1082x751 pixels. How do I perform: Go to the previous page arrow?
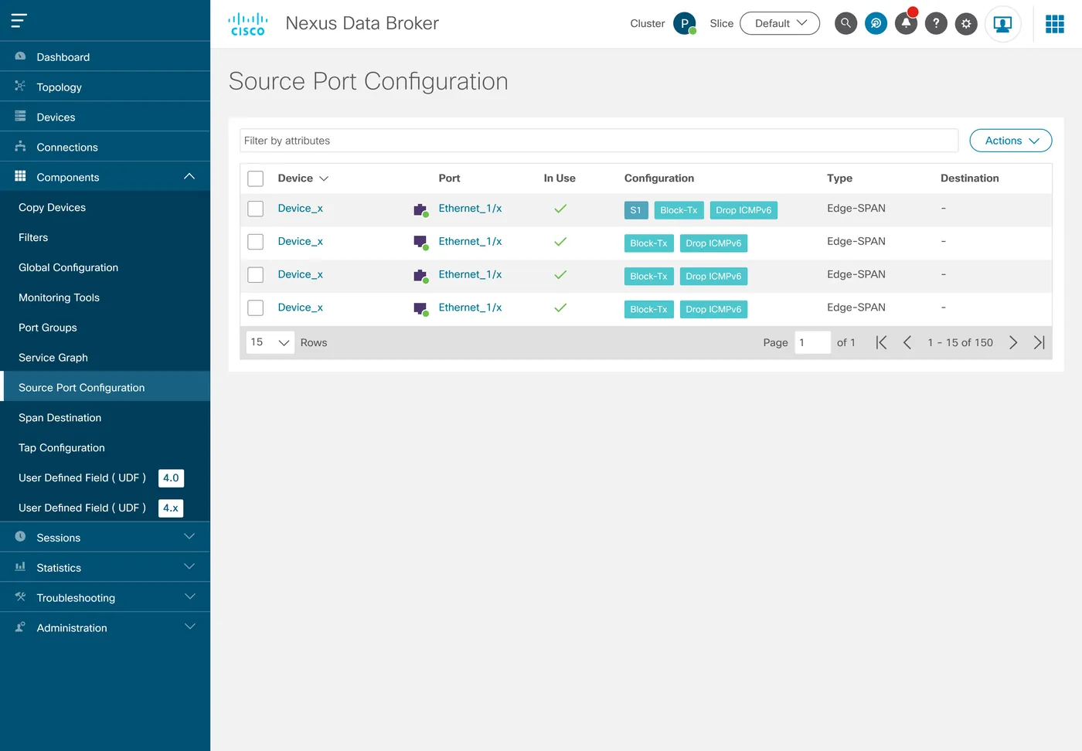[907, 342]
